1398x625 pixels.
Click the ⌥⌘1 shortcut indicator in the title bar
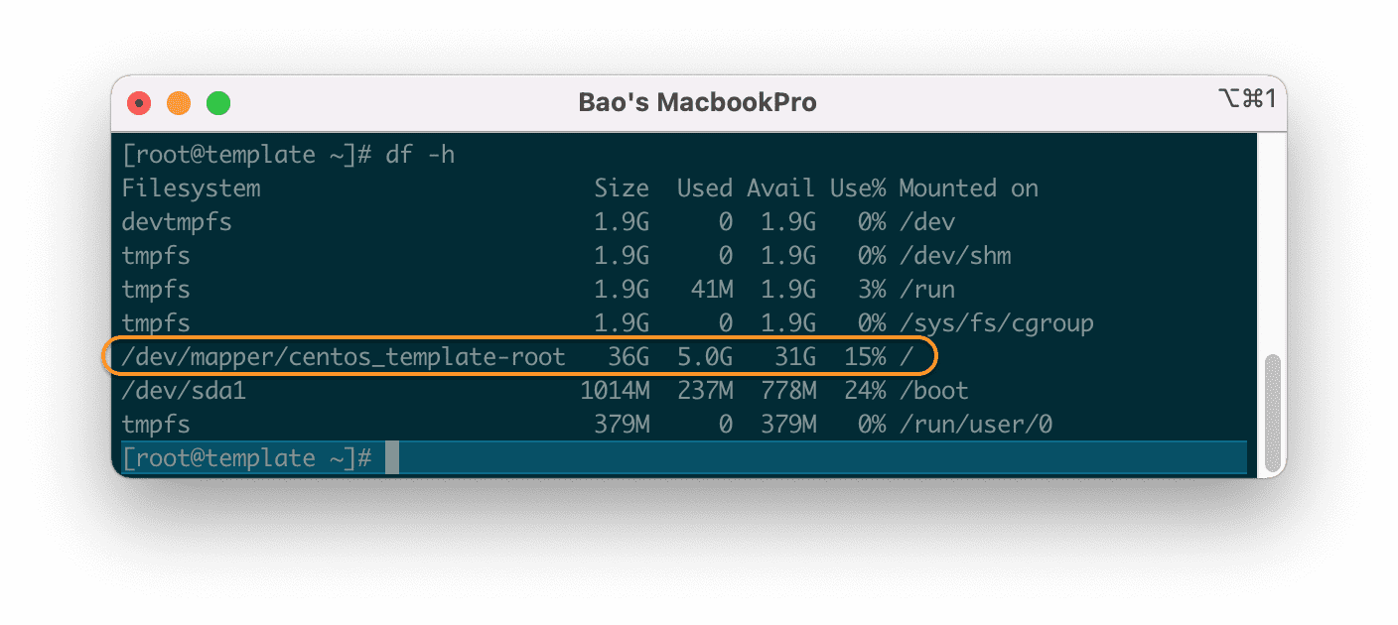tap(1246, 98)
